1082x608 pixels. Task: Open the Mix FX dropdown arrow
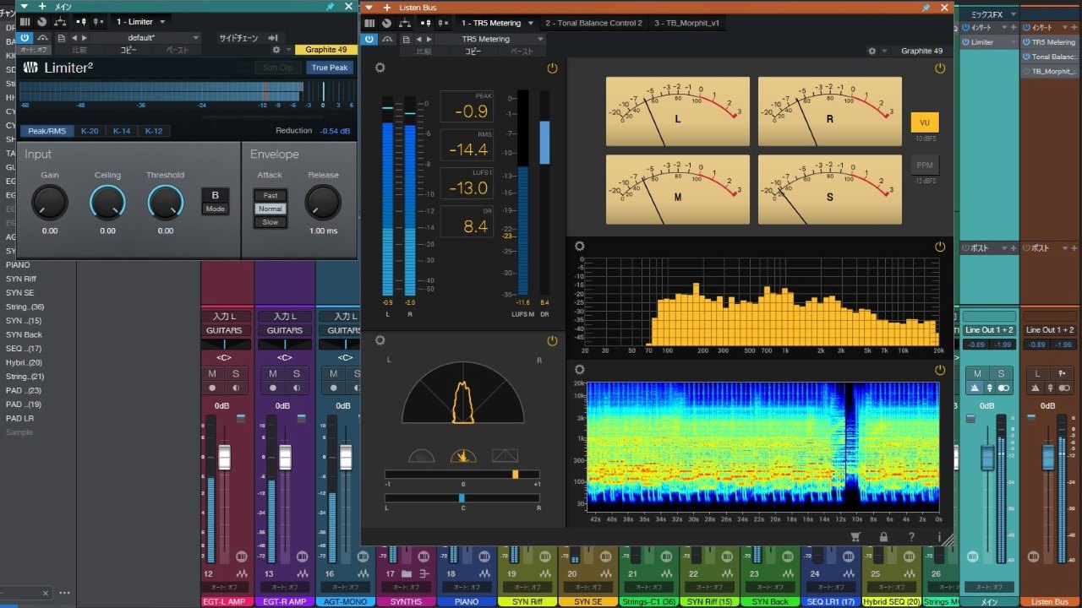[1014, 14]
